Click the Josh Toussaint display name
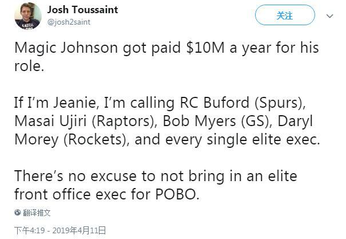The width and height of the screenshot is (346, 239). click(x=83, y=10)
